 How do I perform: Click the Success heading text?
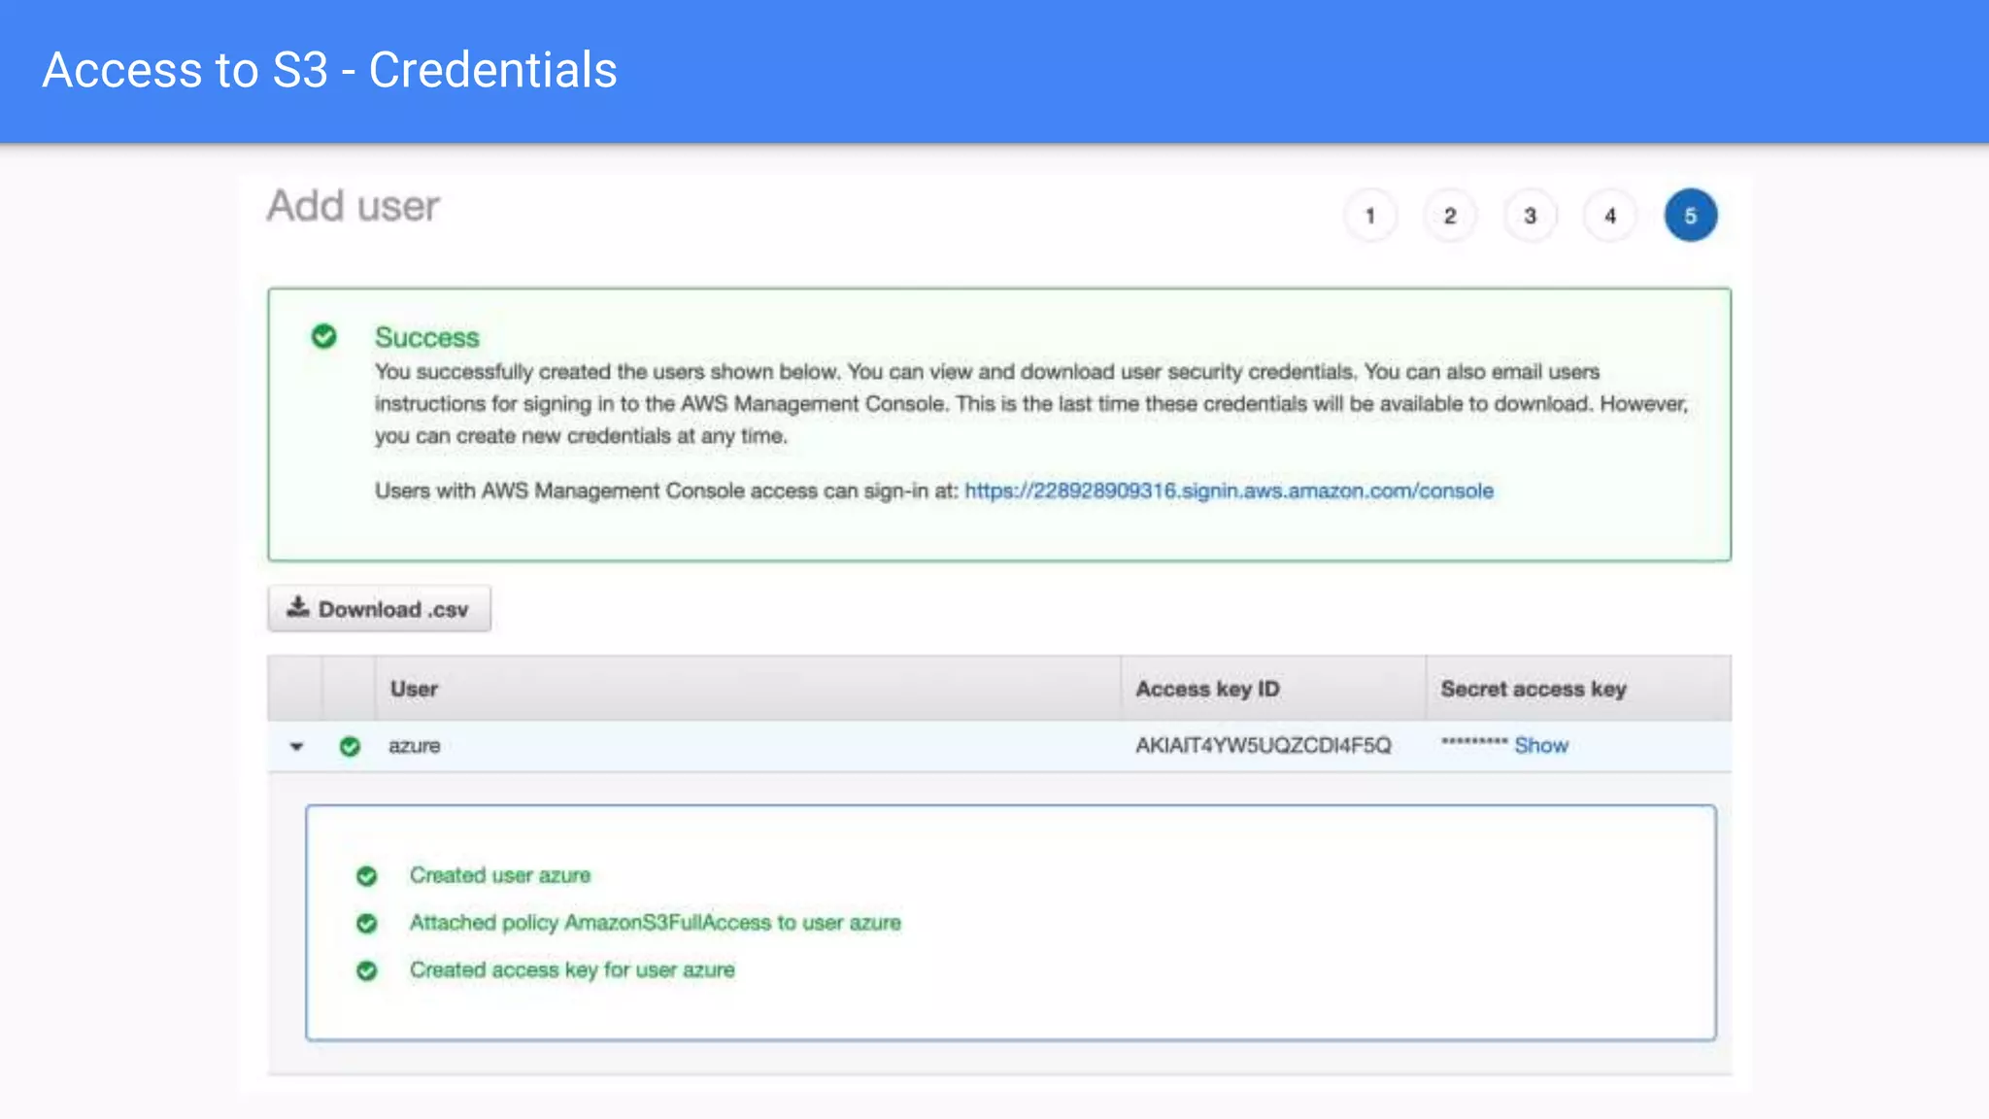pos(427,337)
